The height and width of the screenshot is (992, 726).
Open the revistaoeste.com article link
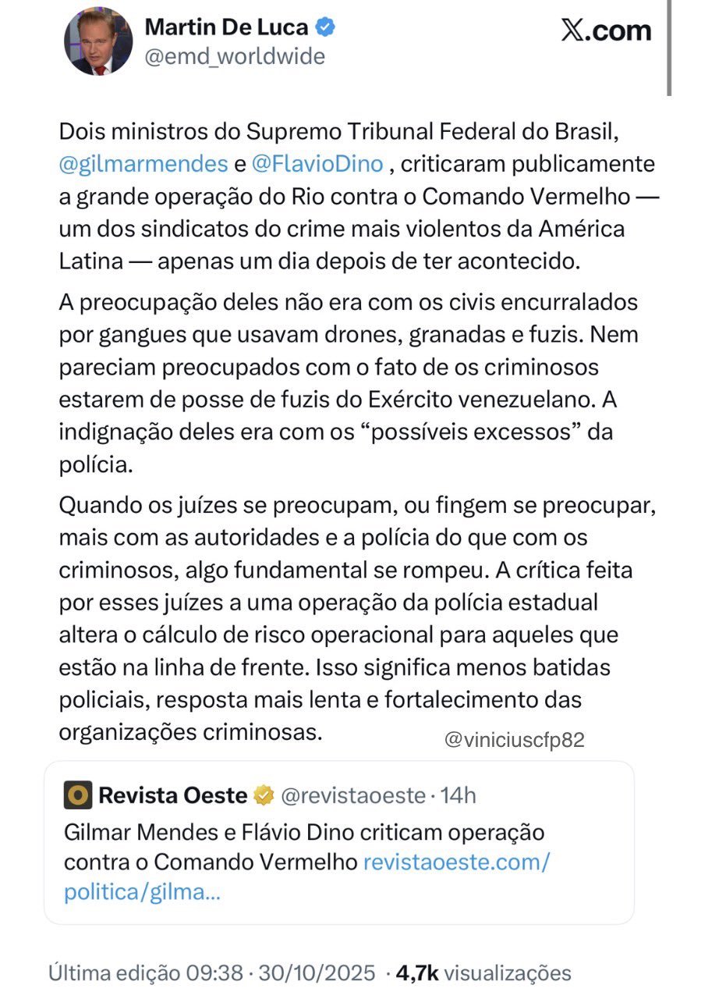tap(456, 862)
